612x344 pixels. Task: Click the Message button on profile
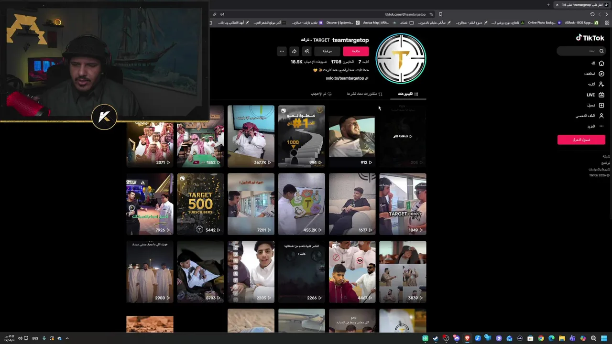[327, 51]
